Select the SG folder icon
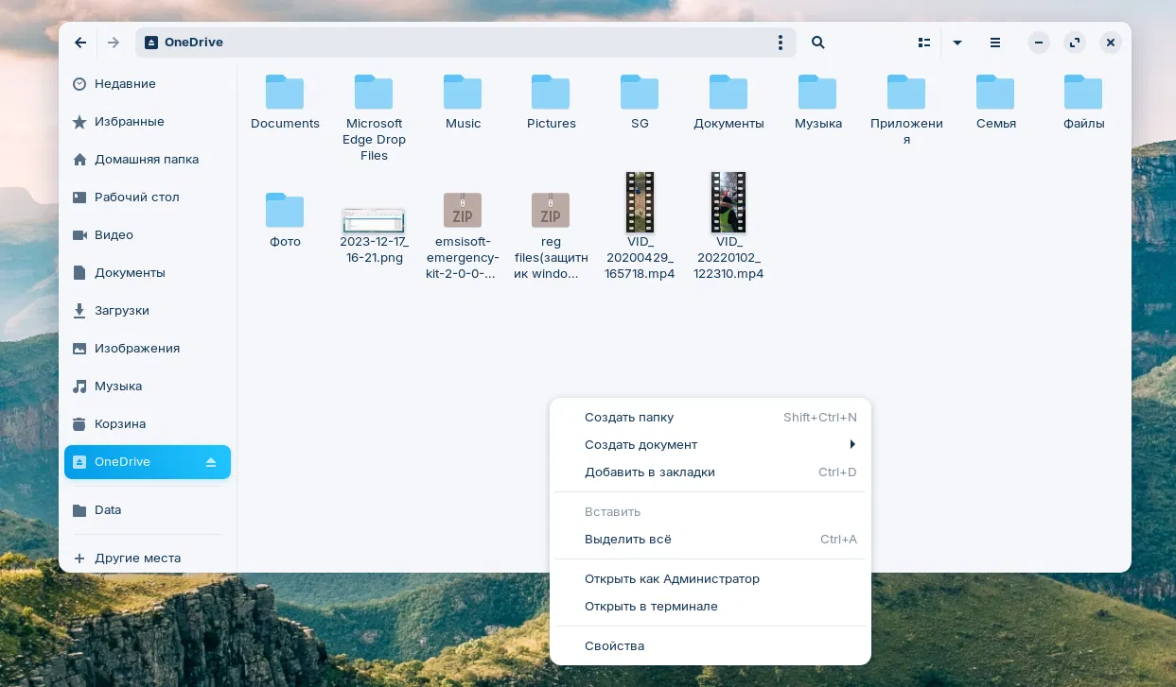 coord(640,93)
